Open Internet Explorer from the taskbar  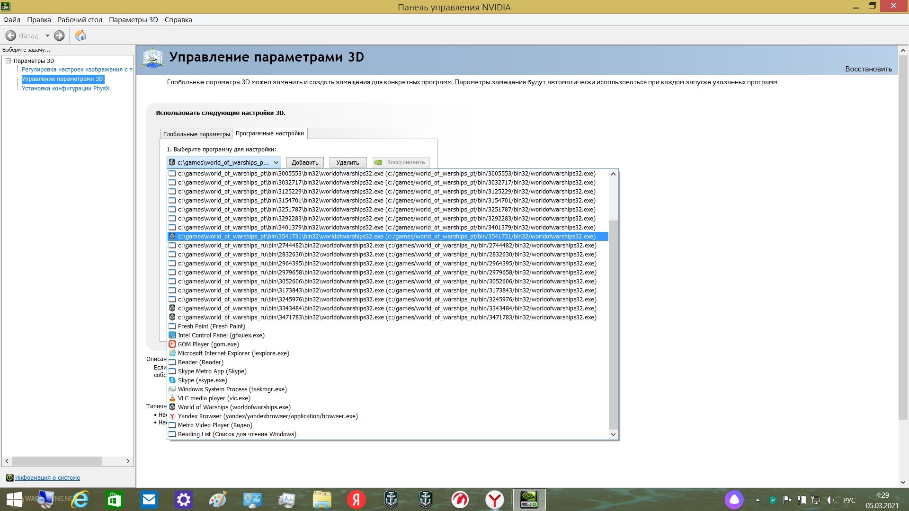(x=80, y=500)
